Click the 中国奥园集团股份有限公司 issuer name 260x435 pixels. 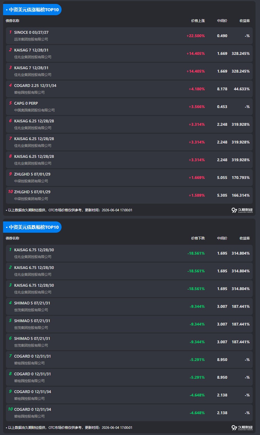coord(35,110)
